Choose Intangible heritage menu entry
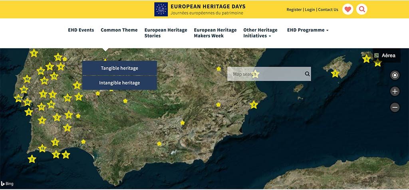Screen dimensions: 409x190 pos(119,83)
